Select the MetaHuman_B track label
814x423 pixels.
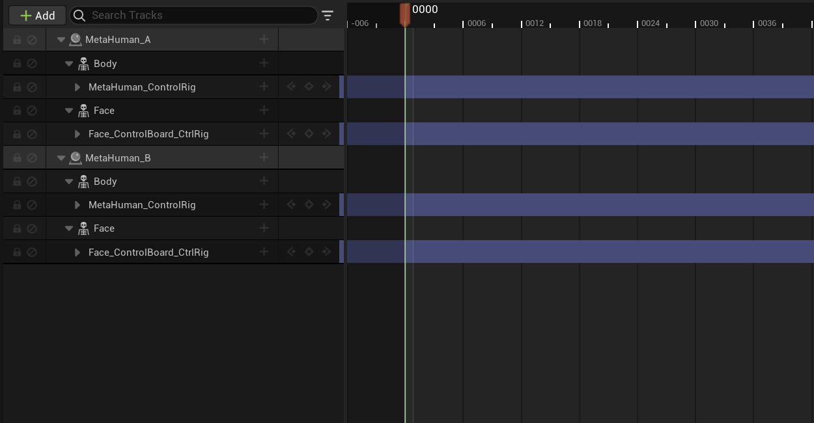coord(118,157)
